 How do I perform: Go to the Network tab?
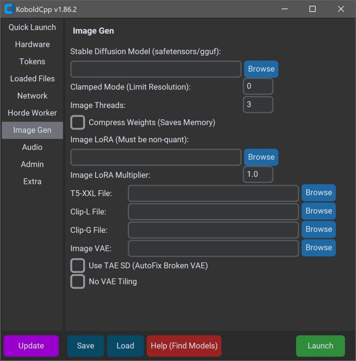point(32,96)
